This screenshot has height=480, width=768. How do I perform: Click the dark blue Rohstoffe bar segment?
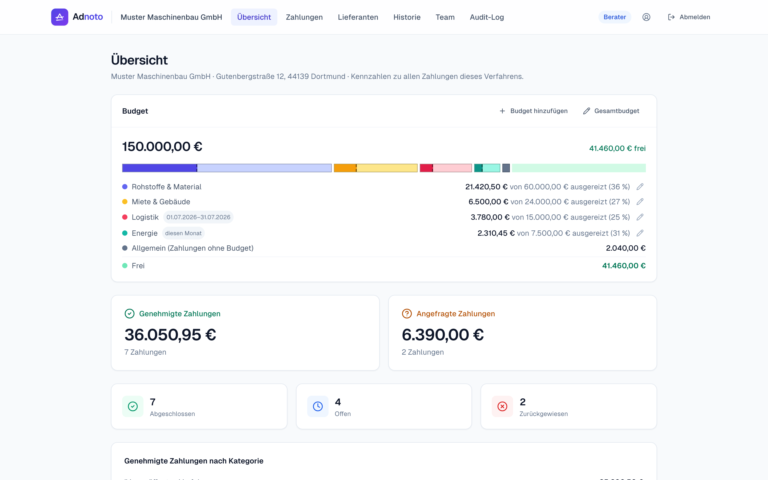[x=160, y=168]
